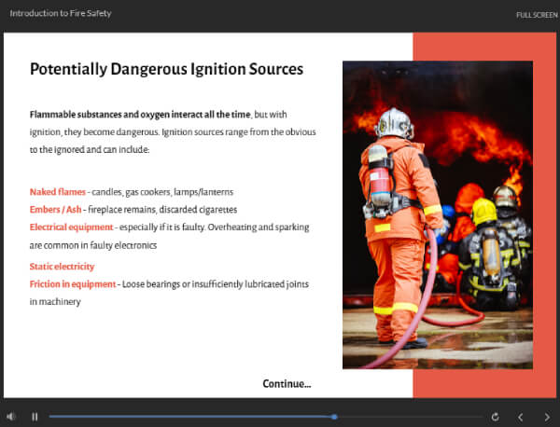Viewport: 560px width, 427px height.
Task: Mute the course audio with the speaker icon
Action: [x=11, y=417]
